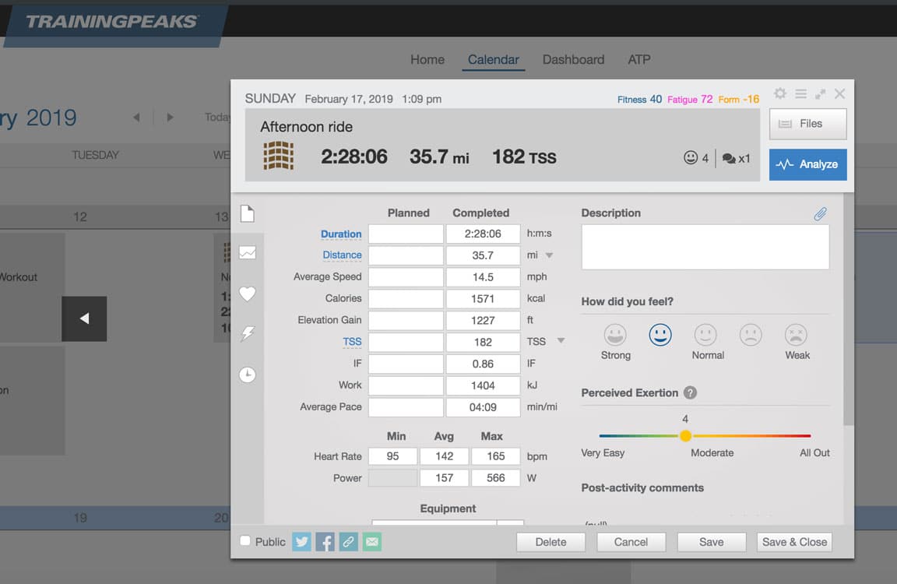Share workout on Twitter
897x584 pixels.
click(301, 542)
